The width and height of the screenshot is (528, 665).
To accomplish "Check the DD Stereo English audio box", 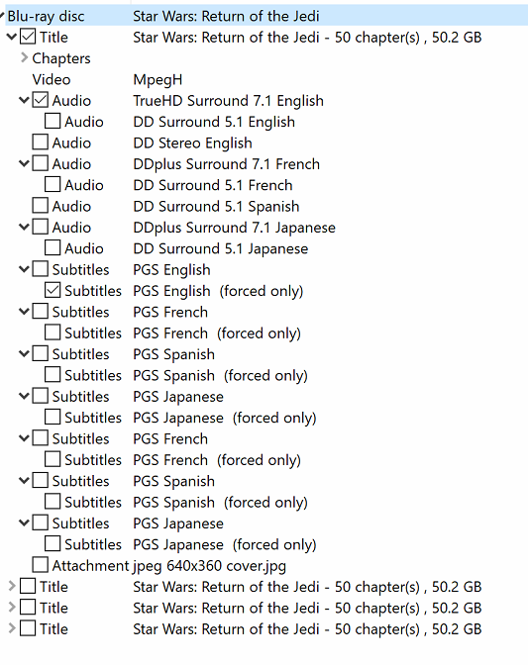I will tap(41, 142).
